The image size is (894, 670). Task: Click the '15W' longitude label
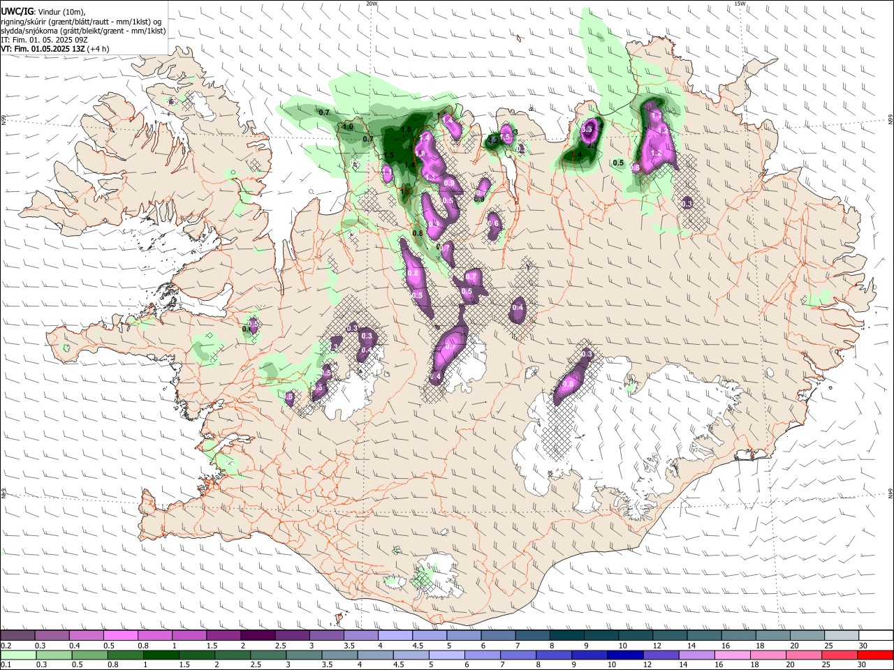[740, 3]
